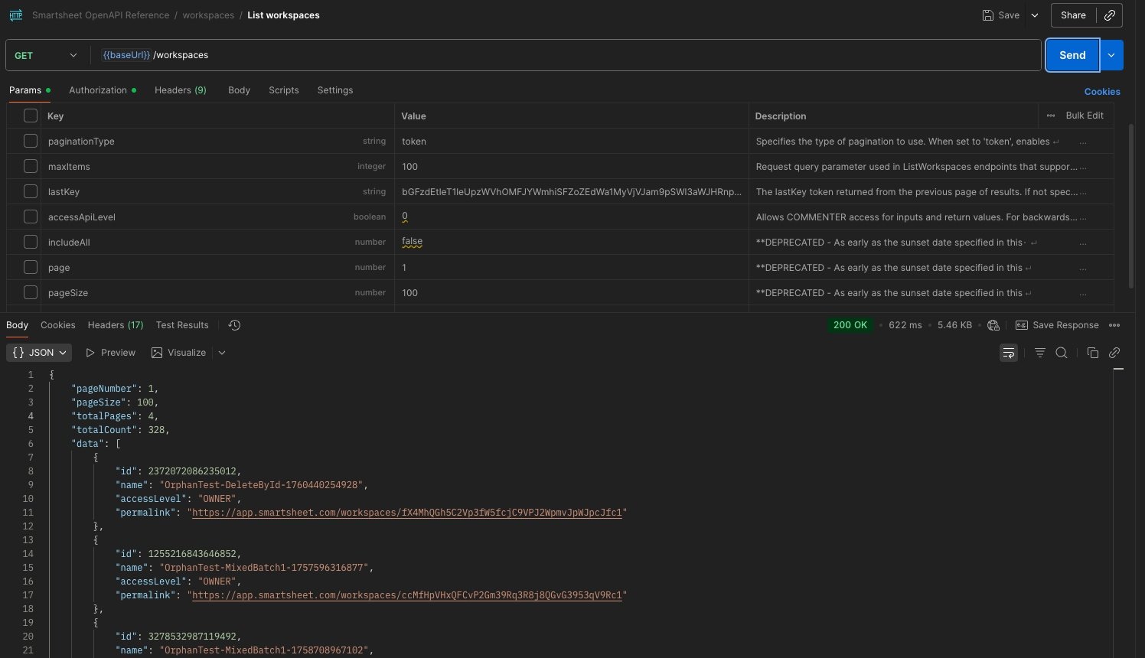The height and width of the screenshot is (658, 1145).
Task: Check the box for the pageSize parameter
Action: point(31,292)
